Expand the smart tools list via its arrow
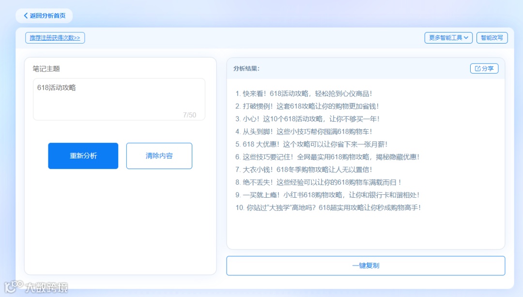The height and width of the screenshot is (297, 523). click(x=466, y=38)
